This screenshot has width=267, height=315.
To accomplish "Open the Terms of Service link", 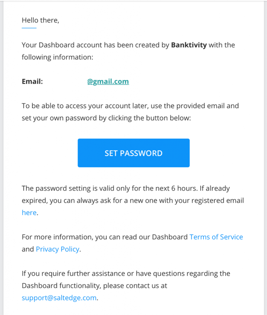I will pyautogui.click(x=216, y=237).
